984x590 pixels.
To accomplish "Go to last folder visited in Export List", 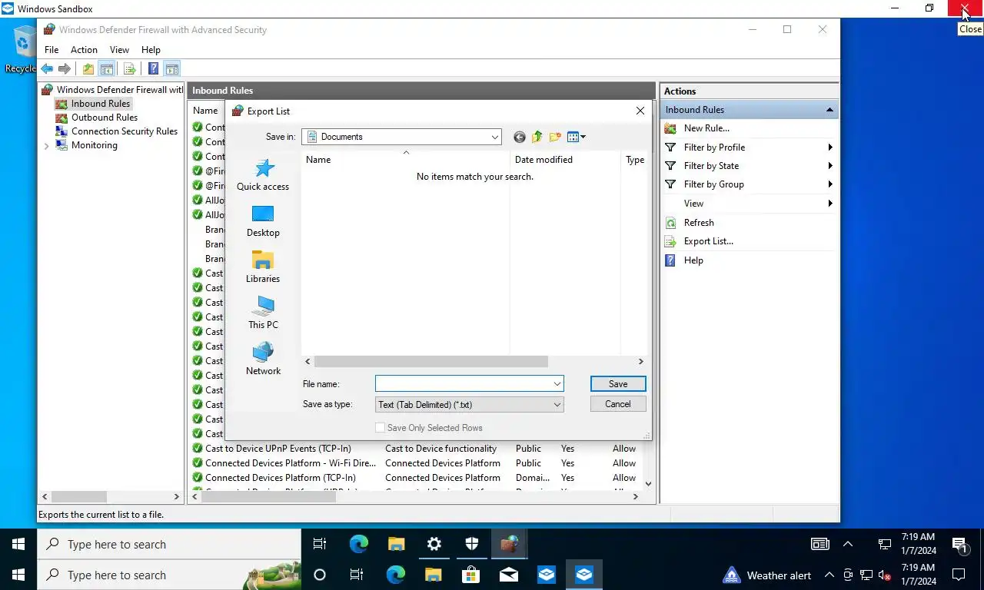I will (x=520, y=137).
